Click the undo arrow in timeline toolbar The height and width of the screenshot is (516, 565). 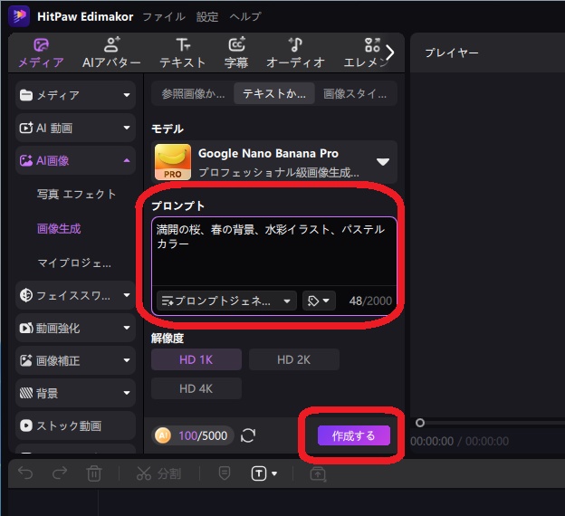(x=25, y=473)
